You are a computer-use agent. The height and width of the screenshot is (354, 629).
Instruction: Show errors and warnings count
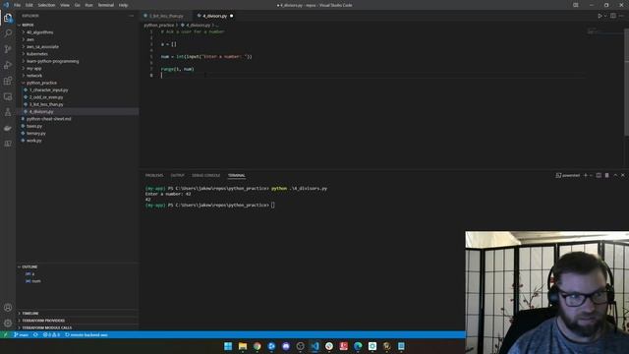tap(51, 334)
